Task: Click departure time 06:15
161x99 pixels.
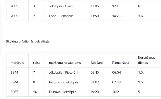Action: (x=94, y=73)
